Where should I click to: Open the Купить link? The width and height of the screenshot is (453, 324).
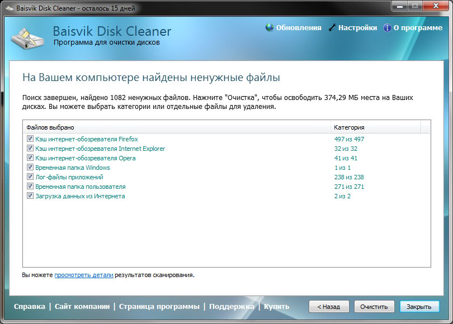point(276,306)
